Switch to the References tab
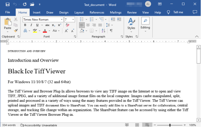This screenshot has height=128, width=201. point(97,13)
